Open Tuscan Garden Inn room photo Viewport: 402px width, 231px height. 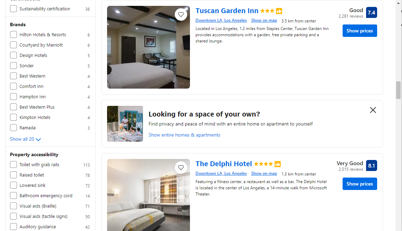149,47
